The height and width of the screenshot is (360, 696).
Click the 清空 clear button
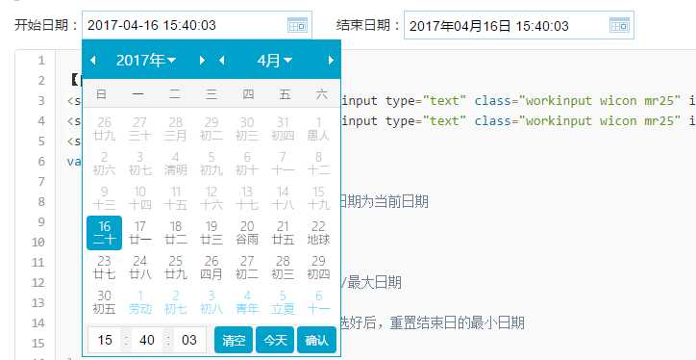(x=234, y=340)
